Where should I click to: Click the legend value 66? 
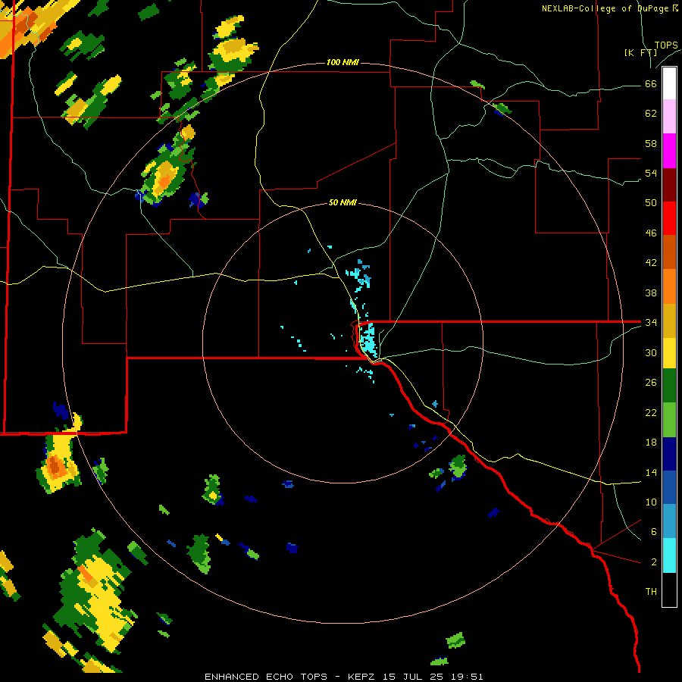[651, 83]
